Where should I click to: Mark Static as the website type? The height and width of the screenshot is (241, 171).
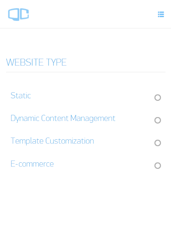click(x=157, y=98)
